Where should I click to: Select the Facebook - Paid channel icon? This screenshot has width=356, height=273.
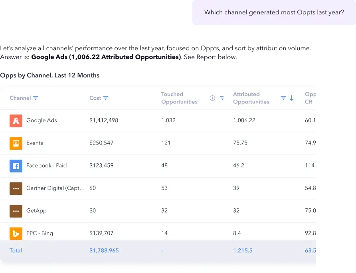[16, 166]
